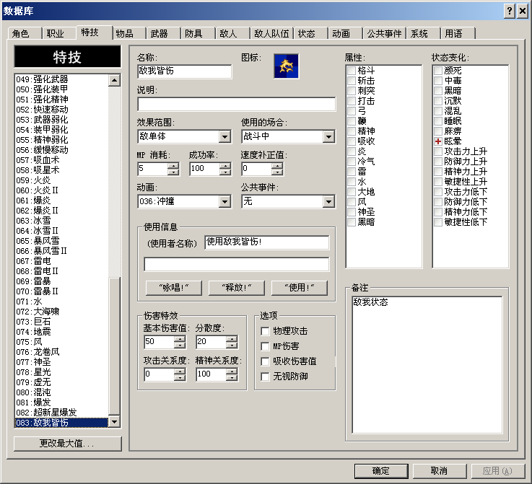Enable the 无视防御 option
The image size is (532, 484).
pos(265,377)
